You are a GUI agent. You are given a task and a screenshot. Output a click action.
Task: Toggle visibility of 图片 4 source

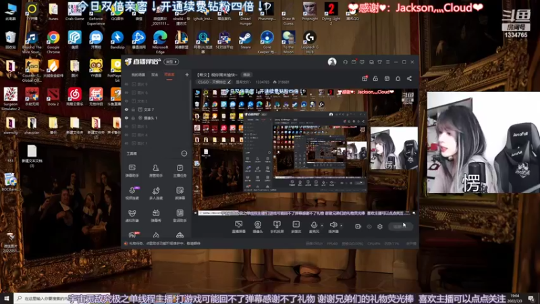(x=126, y=134)
